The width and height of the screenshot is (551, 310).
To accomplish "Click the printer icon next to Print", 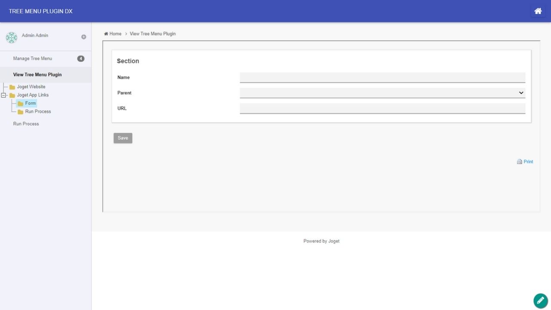I will (x=519, y=162).
